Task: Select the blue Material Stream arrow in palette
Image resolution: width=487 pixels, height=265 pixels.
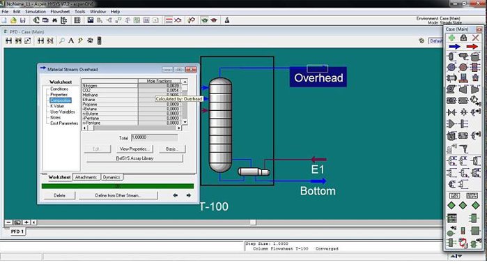Action: click(x=454, y=47)
